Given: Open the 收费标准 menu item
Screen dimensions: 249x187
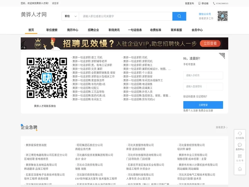Looking at the screenshot, I should tap(156, 30).
